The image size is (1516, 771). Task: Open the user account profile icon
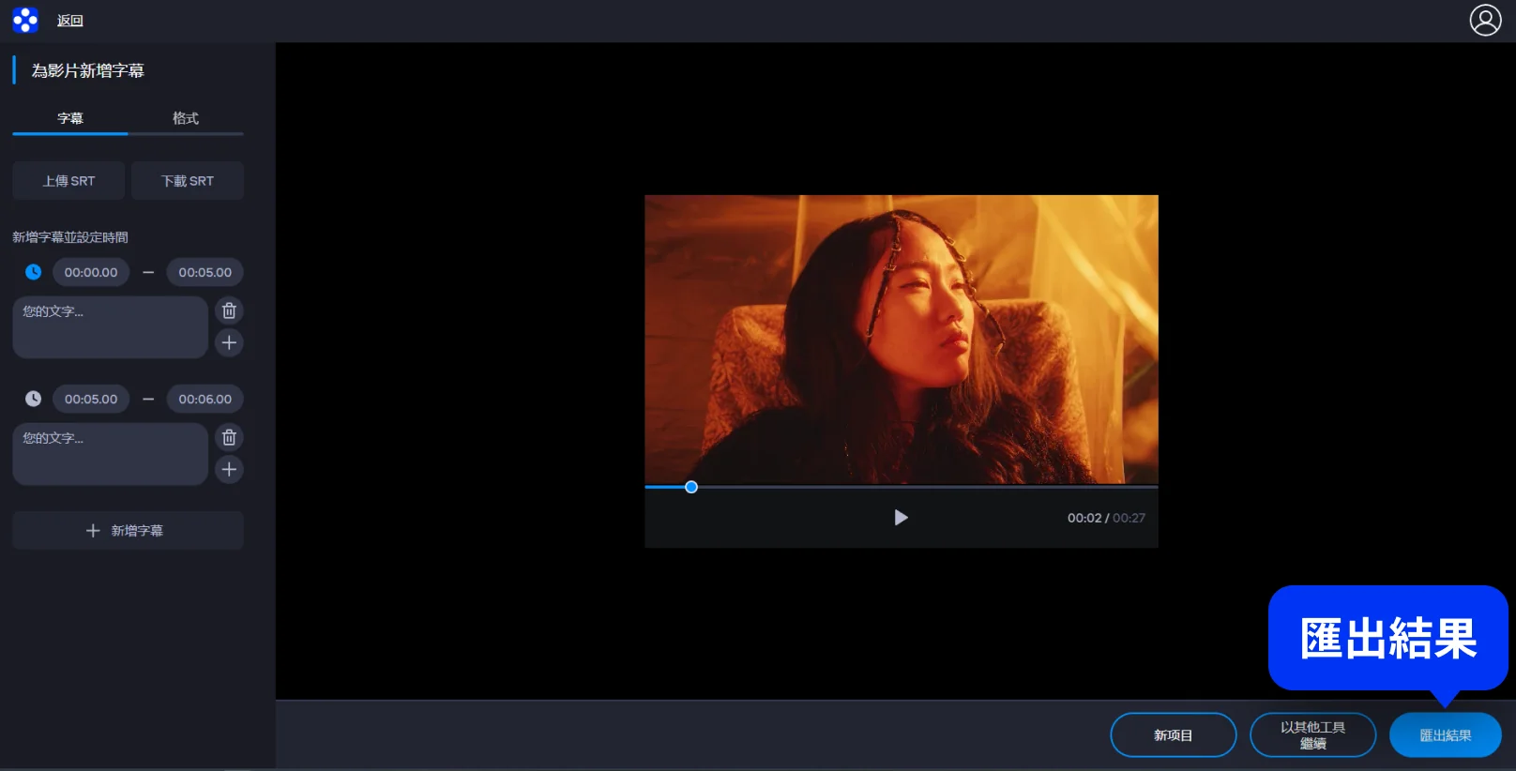click(1485, 20)
